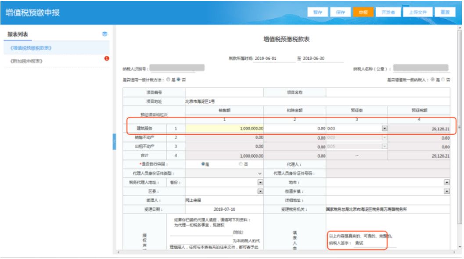This screenshot has height=259, width=464.
Task: Click the 项目名称 input field
Action: (388, 92)
